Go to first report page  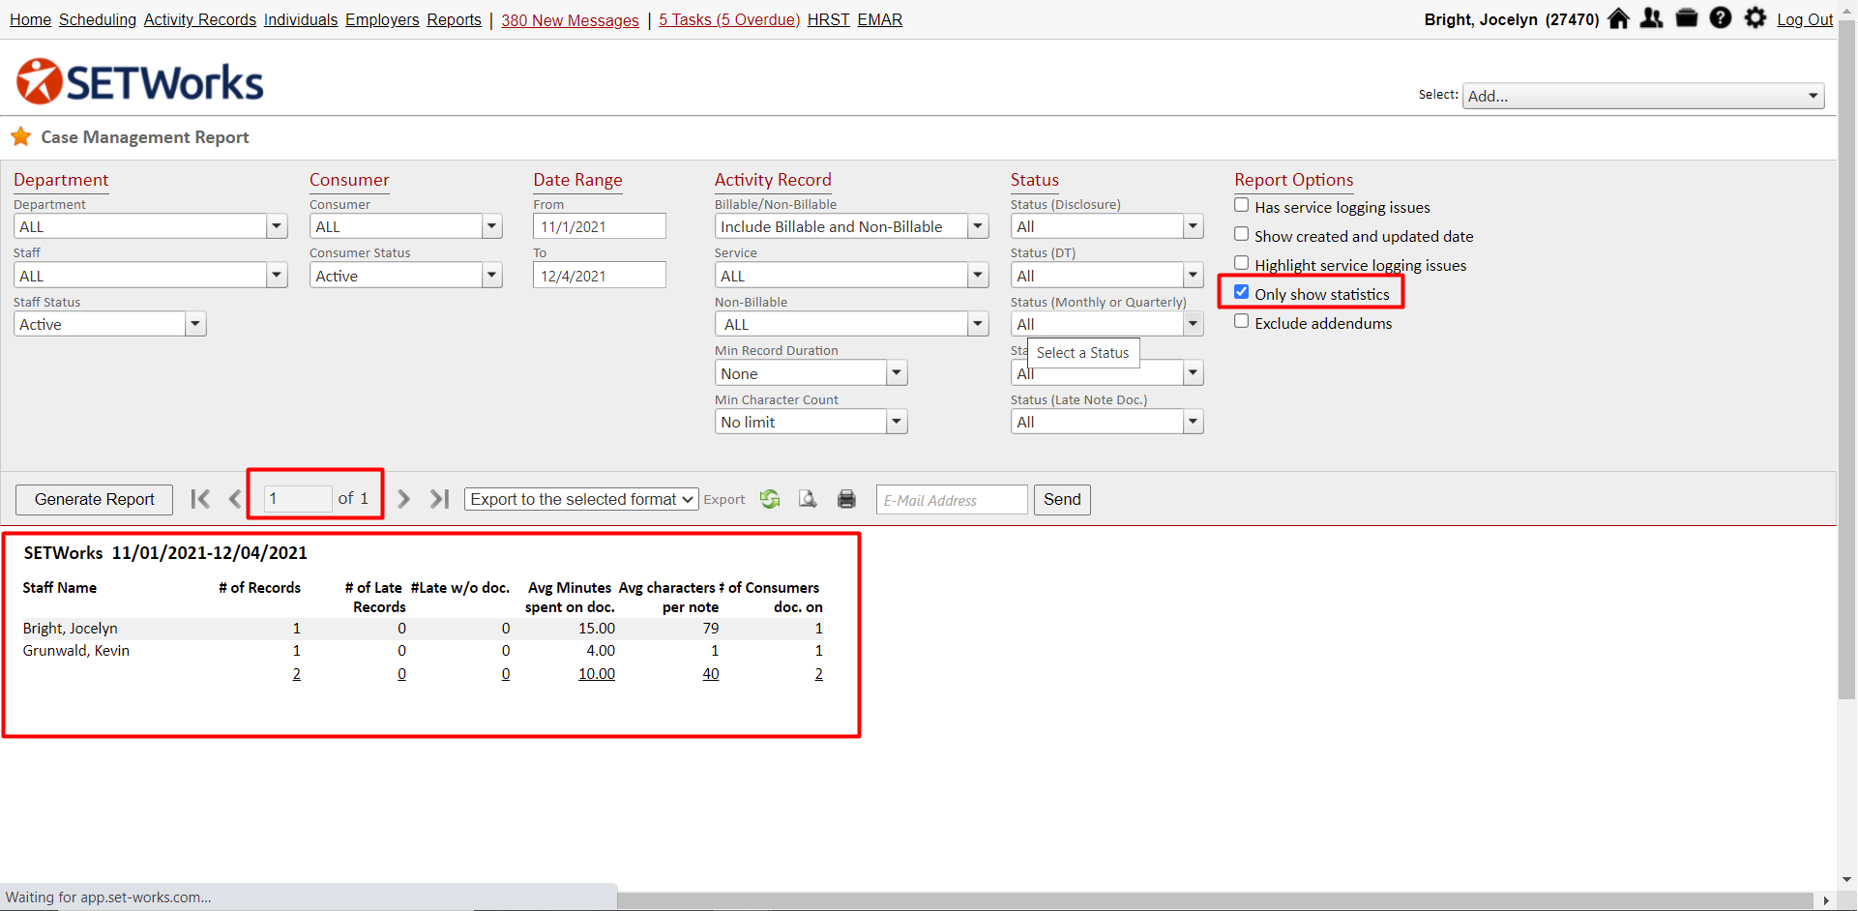(200, 499)
